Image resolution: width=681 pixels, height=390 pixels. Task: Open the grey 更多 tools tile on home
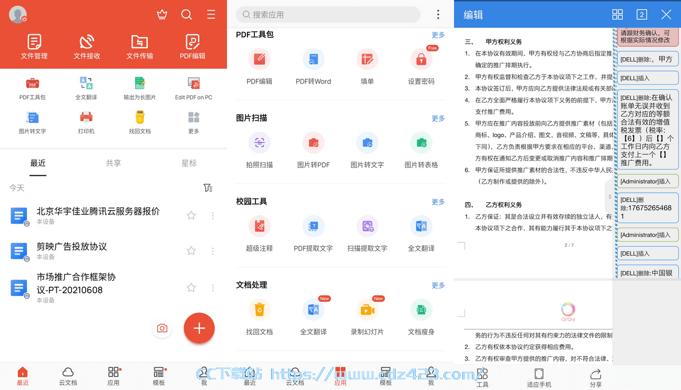pos(194,122)
